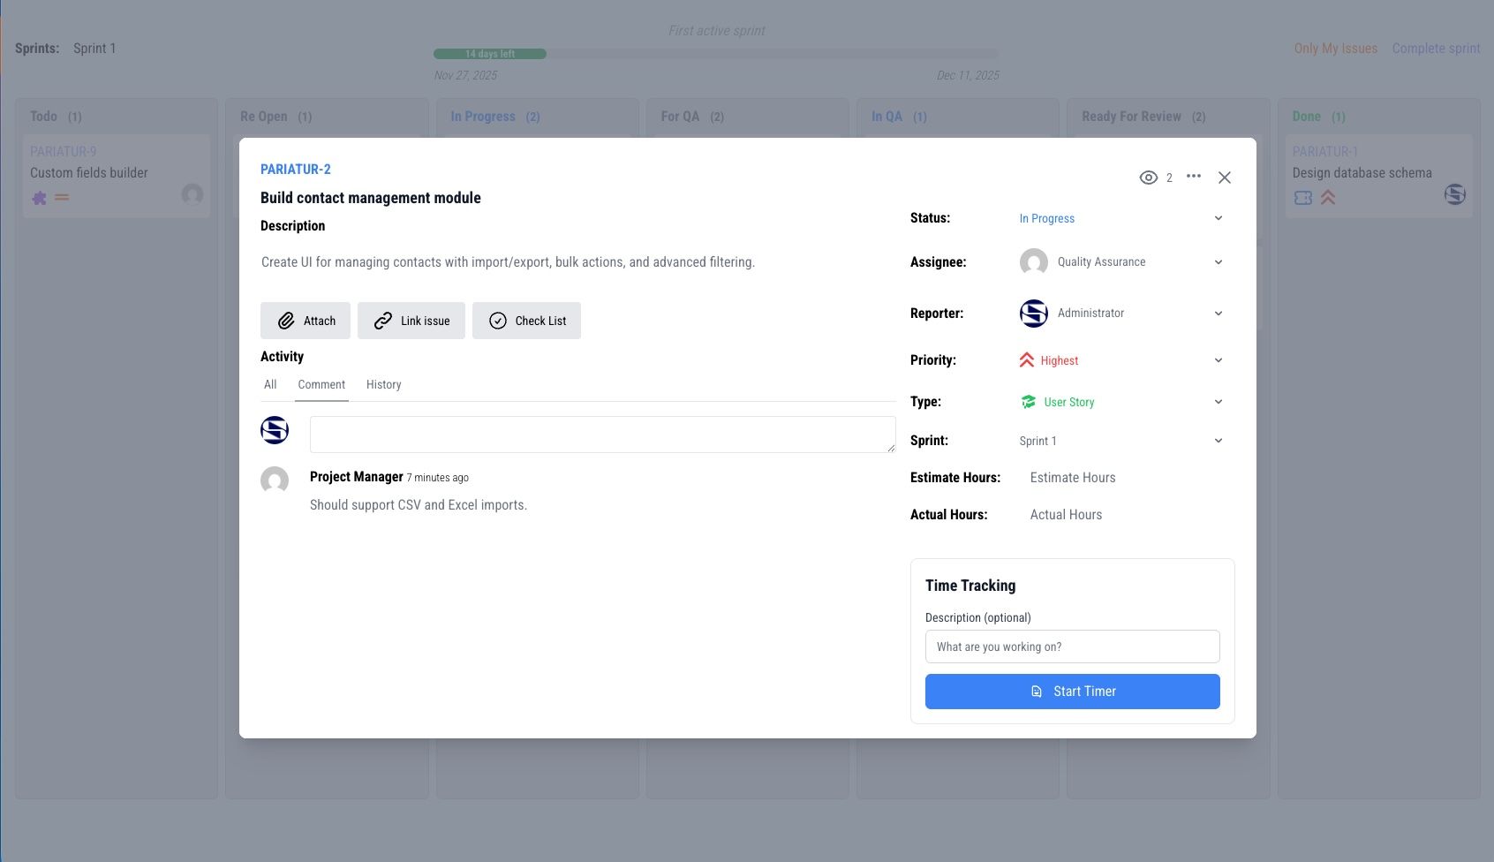Expand the Priority dropdown chevron
Screen dimensions: 1494x862
1218,360
